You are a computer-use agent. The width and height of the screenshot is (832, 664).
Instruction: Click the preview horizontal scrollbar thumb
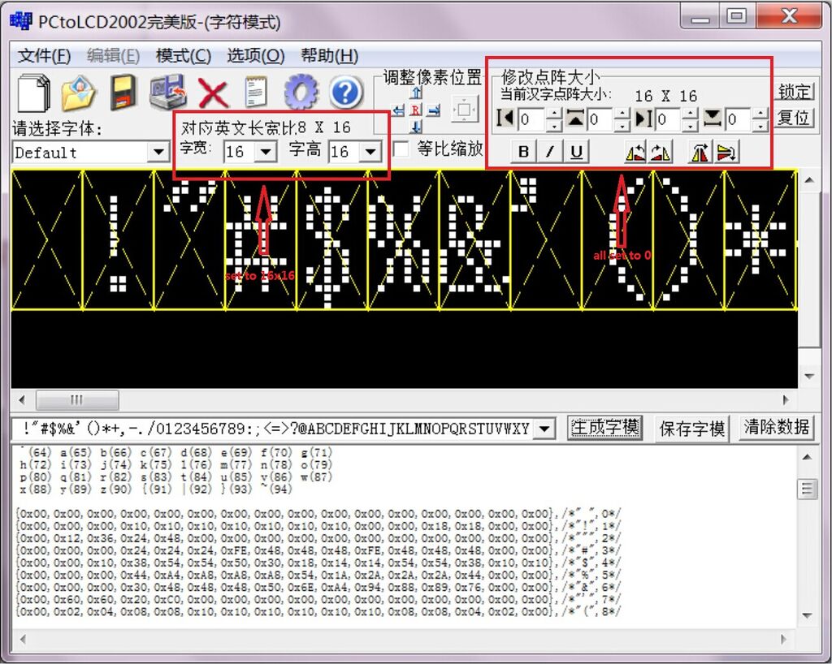tap(76, 399)
